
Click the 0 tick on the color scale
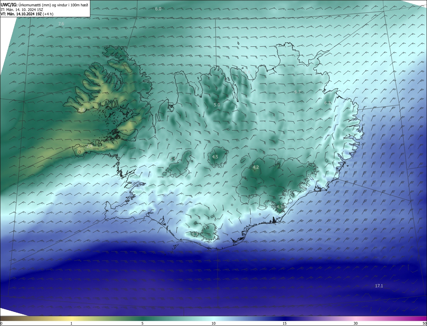click(x=1, y=323)
